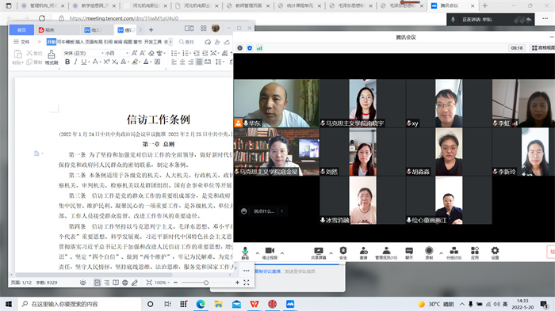
Task: Select the Format Painter (格式刷) tool
Action: (x=52, y=57)
